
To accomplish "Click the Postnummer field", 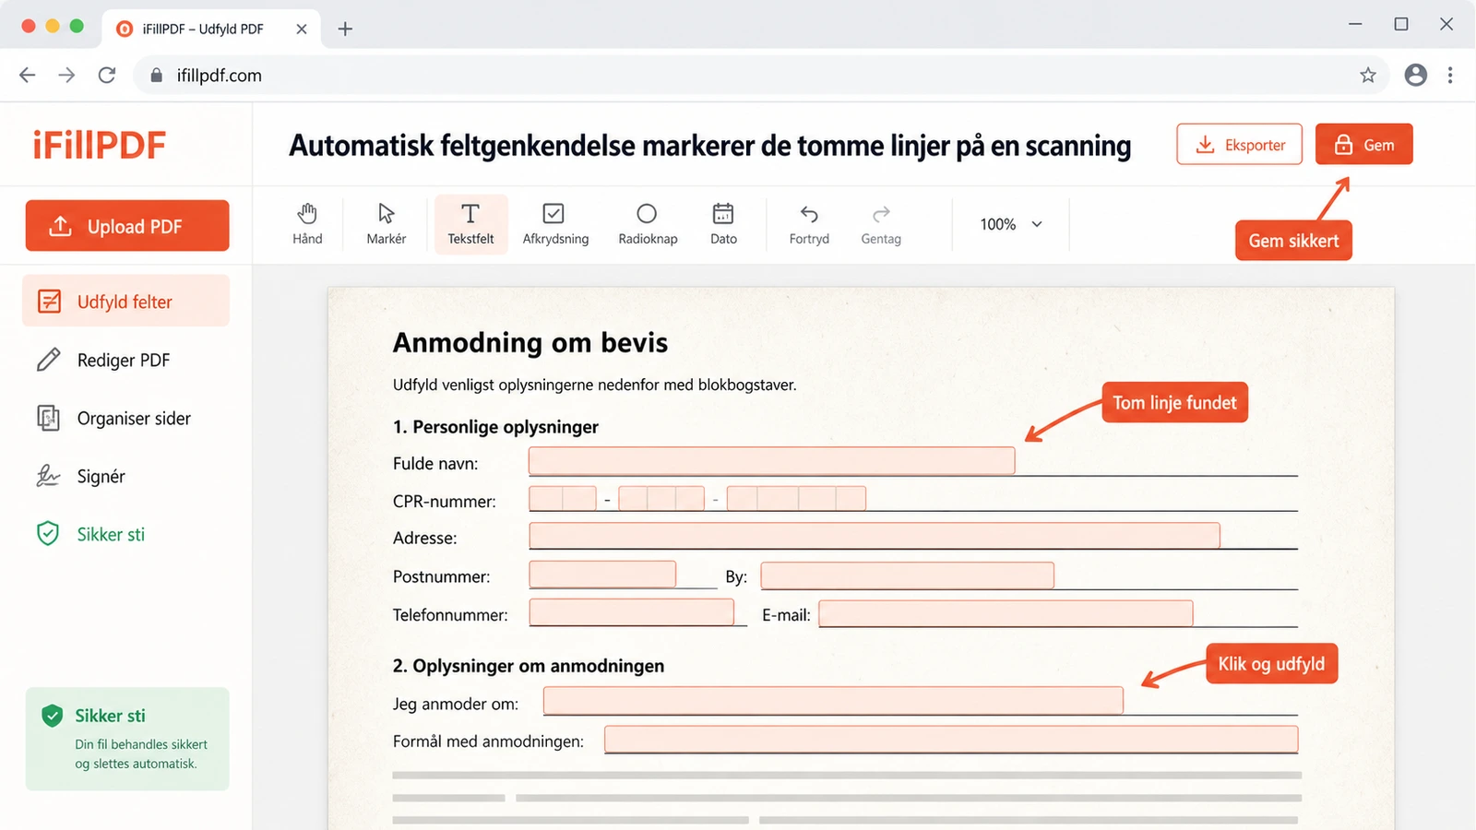I will (602, 575).
